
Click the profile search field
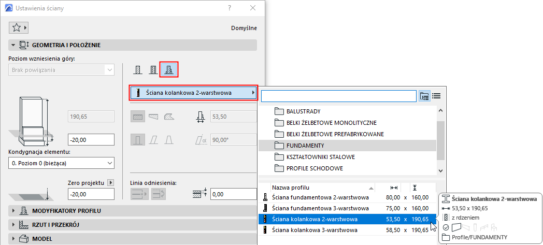338,96
